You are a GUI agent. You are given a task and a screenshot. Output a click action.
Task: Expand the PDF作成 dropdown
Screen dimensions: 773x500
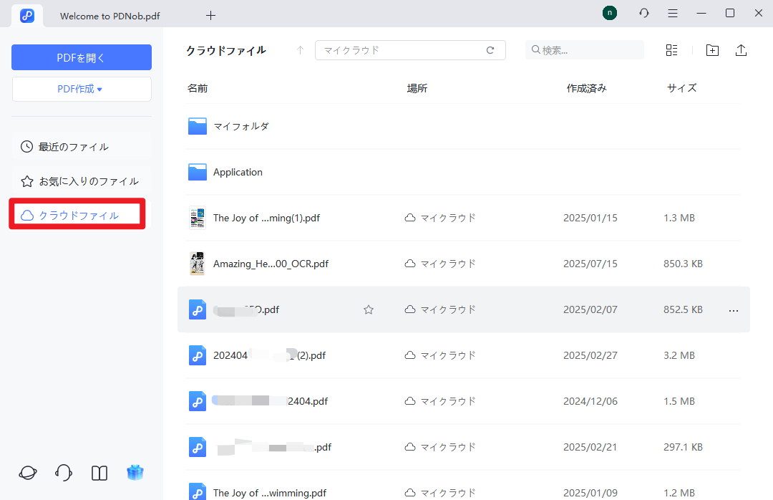81,89
